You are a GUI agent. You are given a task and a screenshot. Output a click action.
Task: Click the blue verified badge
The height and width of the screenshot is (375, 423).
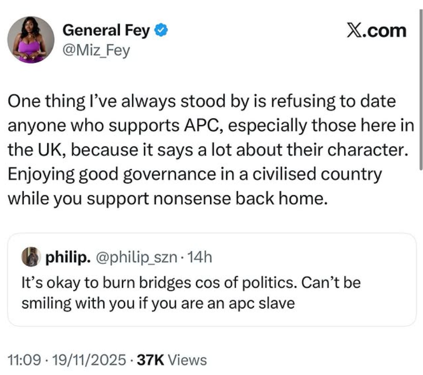click(x=161, y=31)
